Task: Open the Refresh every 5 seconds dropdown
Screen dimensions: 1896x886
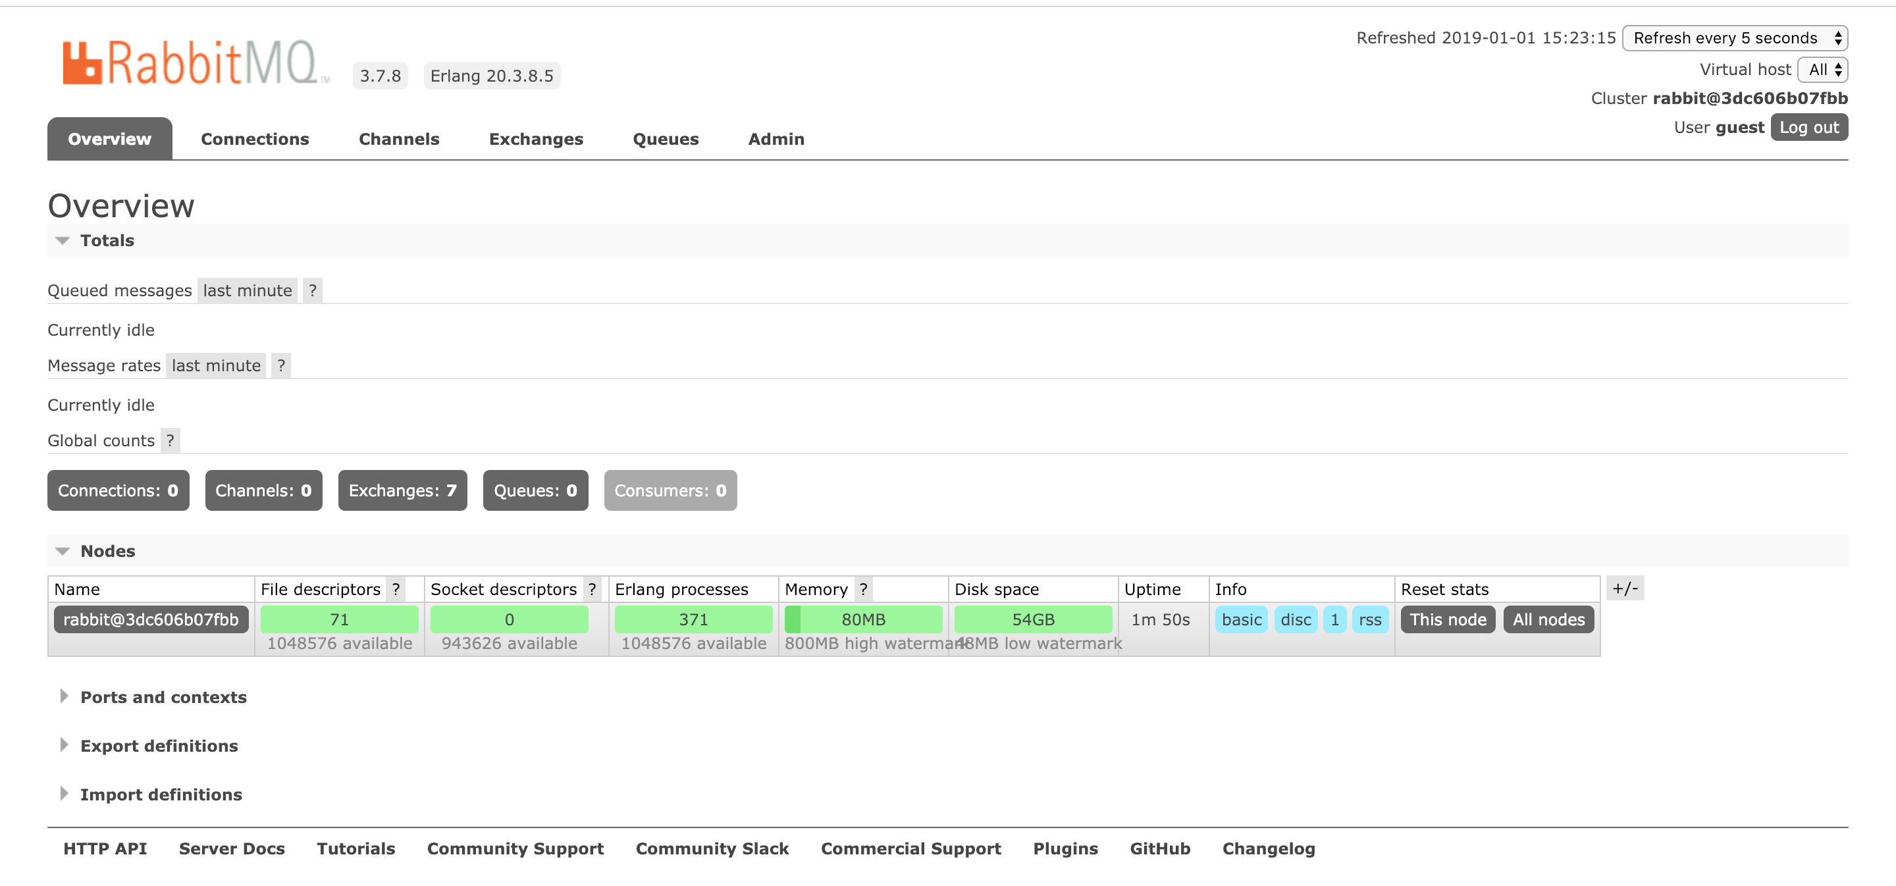Action: tap(1734, 38)
